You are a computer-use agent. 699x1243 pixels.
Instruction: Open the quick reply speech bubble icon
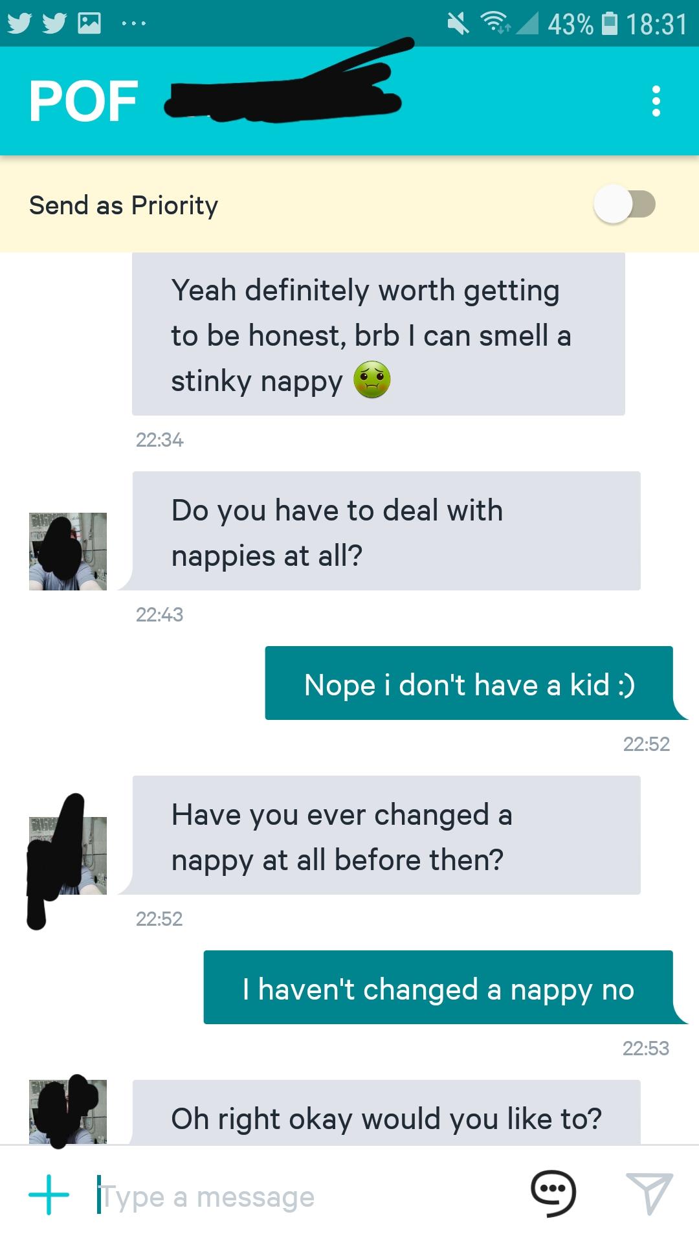tap(553, 1193)
